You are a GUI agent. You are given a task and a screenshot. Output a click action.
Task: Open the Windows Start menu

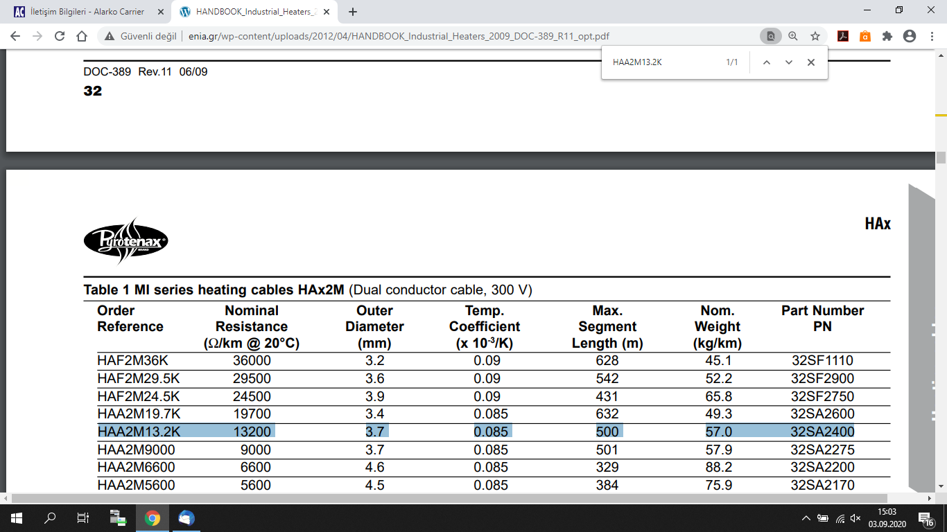tap(16, 518)
